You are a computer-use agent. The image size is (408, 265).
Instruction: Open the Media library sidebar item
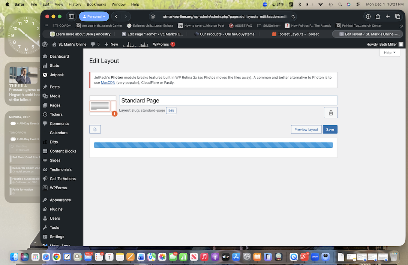[55, 96]
